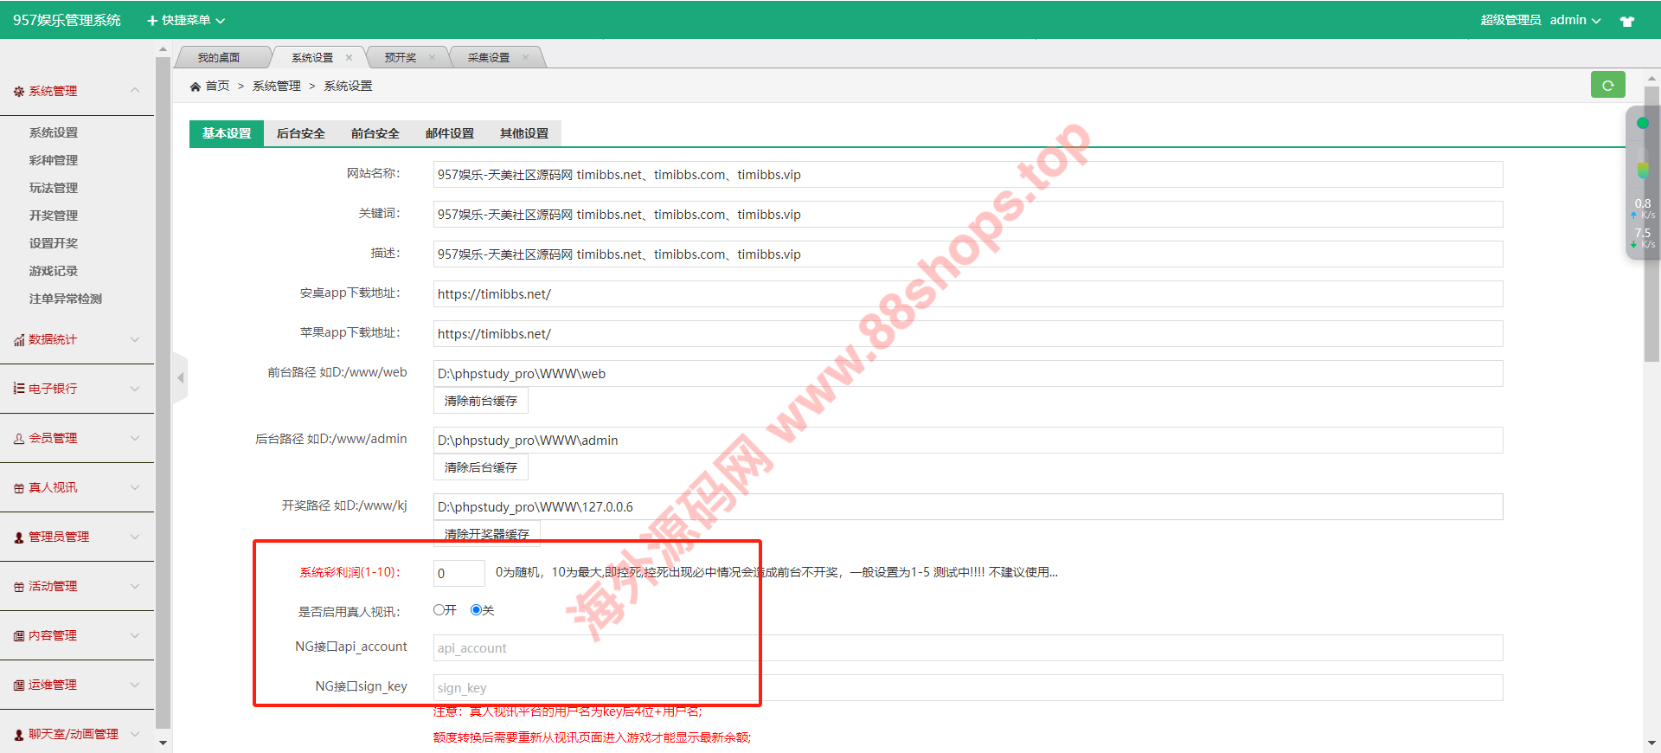Open the admin user dropdown
Image resolution: width=1661 pixels, height=753 pixels.
tap(1574, 20)
